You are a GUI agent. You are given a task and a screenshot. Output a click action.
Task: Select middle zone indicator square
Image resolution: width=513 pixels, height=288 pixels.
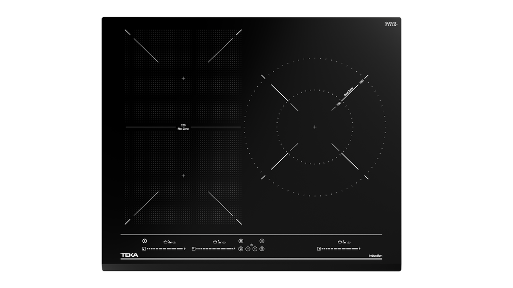coord(193,249)
